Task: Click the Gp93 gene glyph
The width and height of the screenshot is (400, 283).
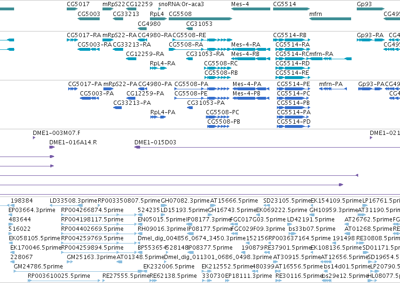Action: 371,9
